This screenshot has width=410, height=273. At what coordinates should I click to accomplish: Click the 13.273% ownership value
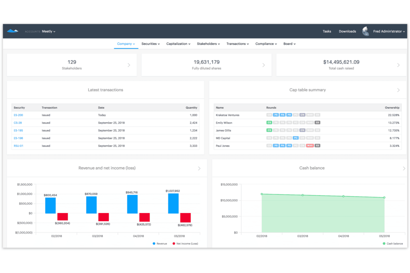point(394,123)
